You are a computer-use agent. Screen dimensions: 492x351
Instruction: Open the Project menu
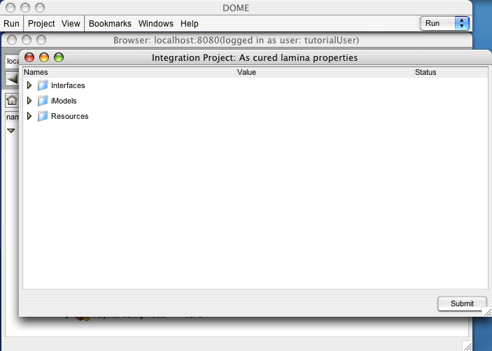(x=41, y=24)
